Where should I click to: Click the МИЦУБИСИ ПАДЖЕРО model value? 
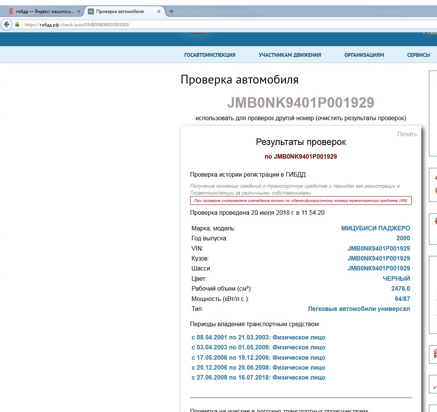point(375,228)
